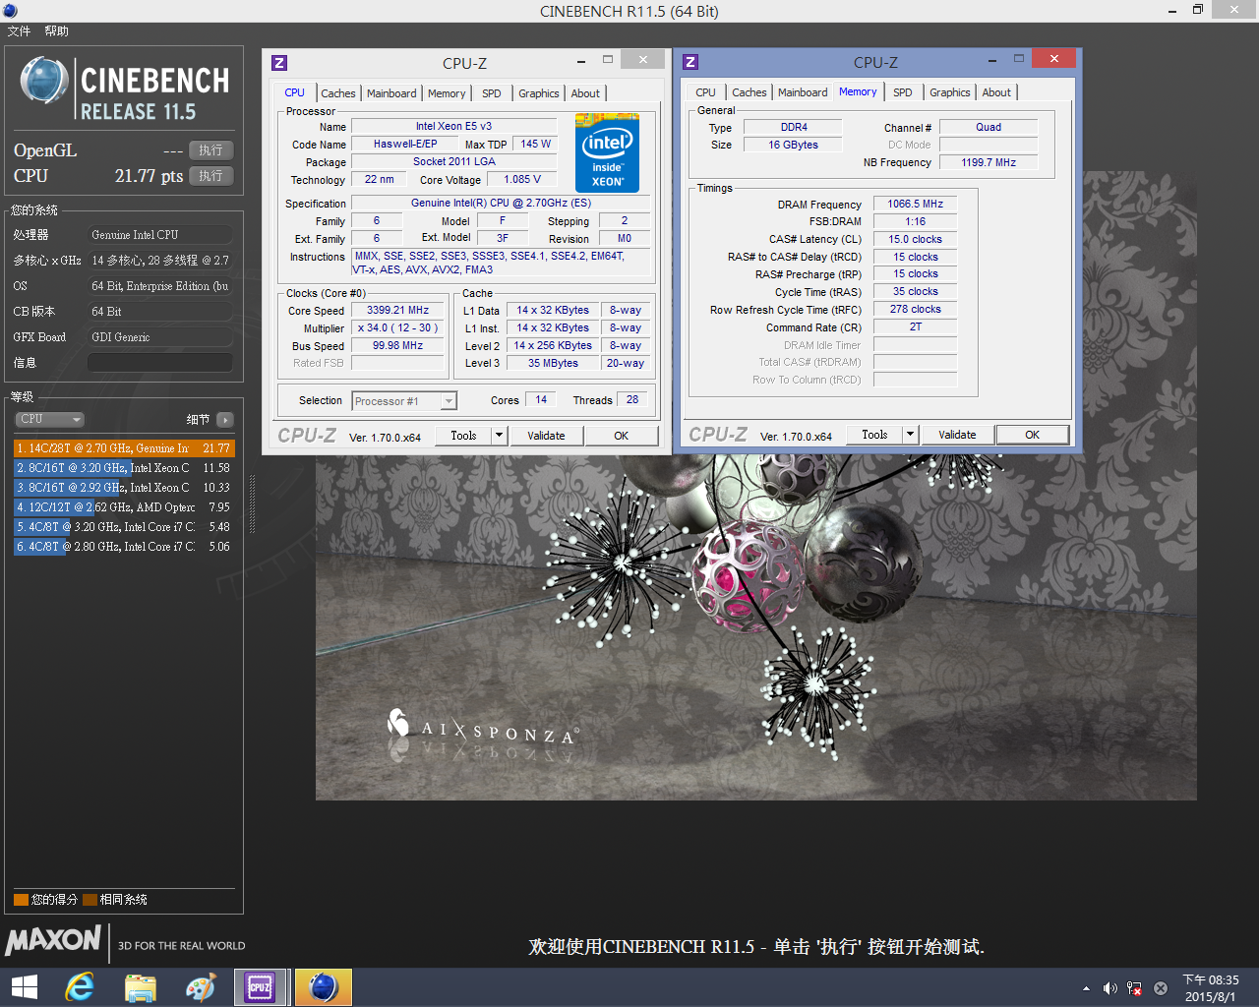Screen dimensions: 1259x1007
Task: Select ranking entry 8C/16T @ 3.20 GHz Xeon
Action: tap(124, 468)
